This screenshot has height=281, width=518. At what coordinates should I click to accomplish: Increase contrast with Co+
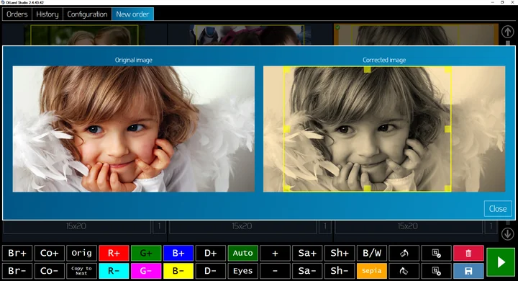click(49, 253)
